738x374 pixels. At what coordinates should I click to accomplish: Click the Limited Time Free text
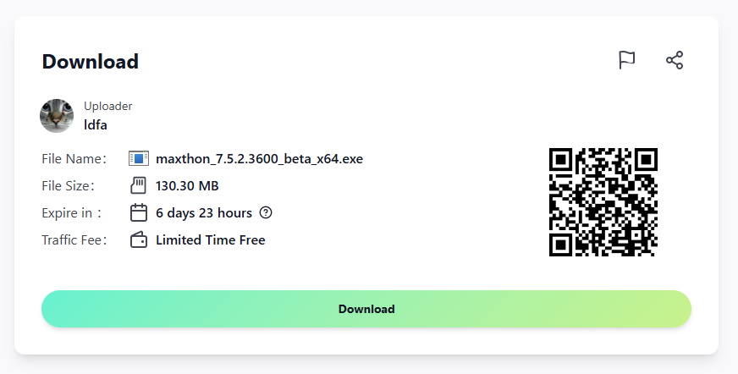click(x=211, y=239)
